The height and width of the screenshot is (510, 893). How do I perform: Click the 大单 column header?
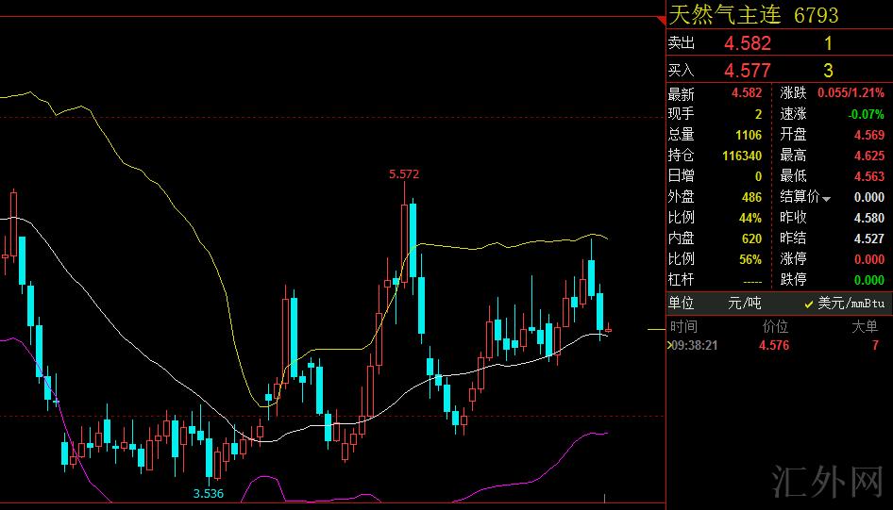(865, 326)
